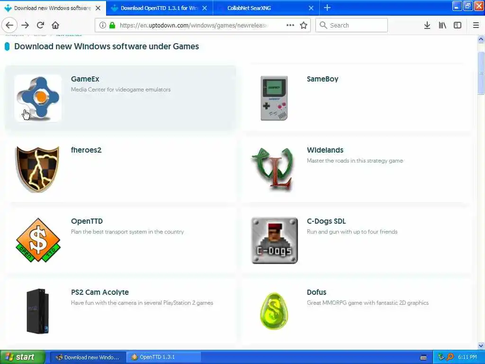This screenshot has height=364, width=485.
Task: Open the OpenTTD title link
Action: click(87, 221)
